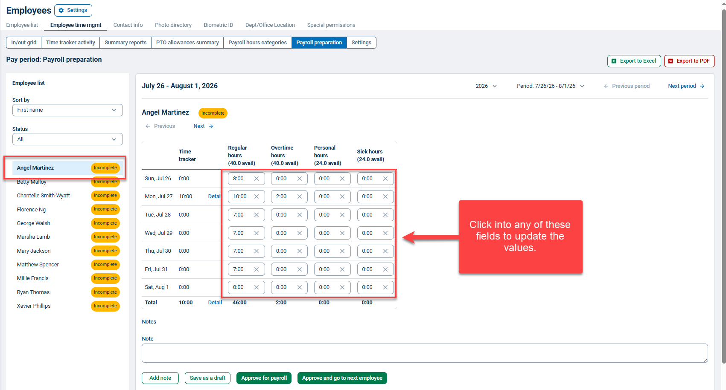Clear Saturday Aug 1 regular hours with X
726x390 pixels.
point(257,287)
